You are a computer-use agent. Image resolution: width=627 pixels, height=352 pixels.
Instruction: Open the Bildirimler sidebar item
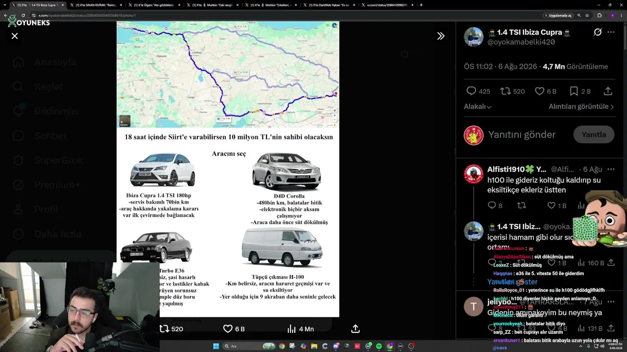46,111
